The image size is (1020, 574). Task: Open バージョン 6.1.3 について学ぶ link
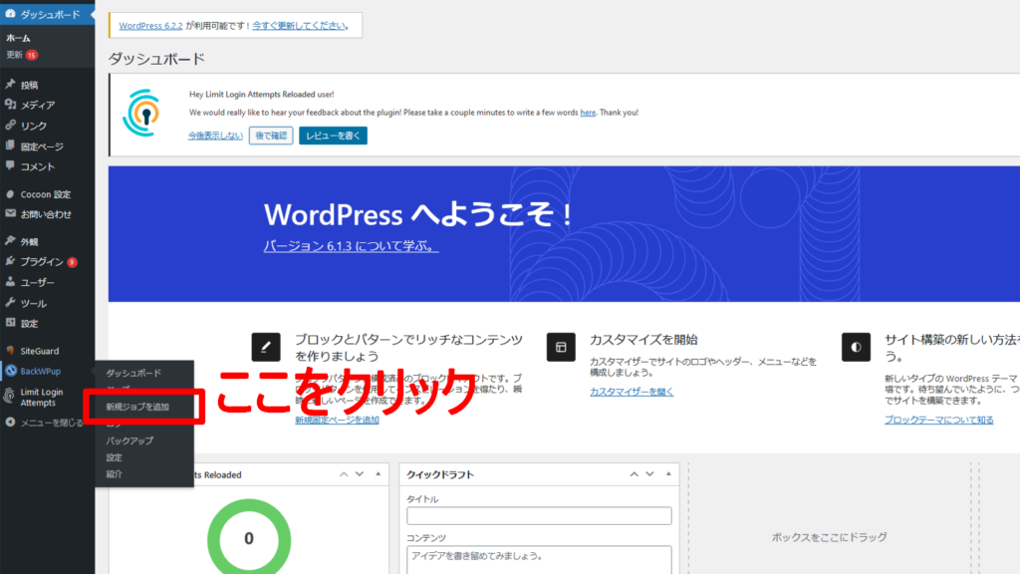tap(351, 246)
